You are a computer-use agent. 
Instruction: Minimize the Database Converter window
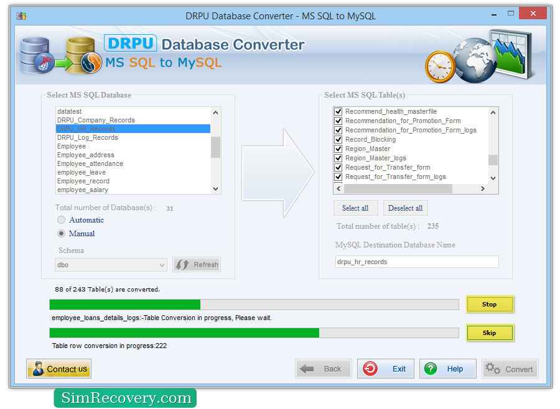(494, 15)
